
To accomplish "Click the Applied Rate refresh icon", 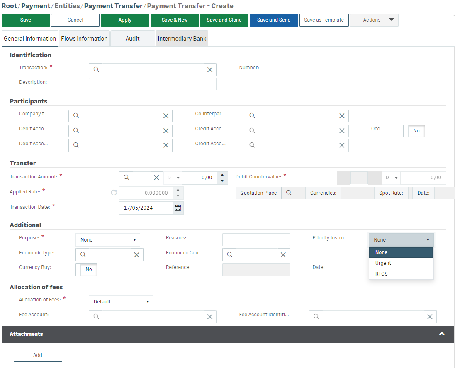I will point(114,193).
